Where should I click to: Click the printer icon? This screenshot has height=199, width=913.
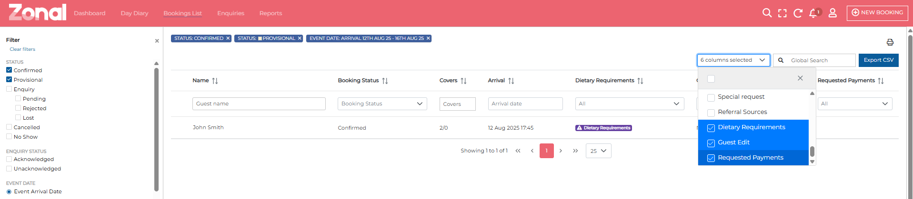coord(890,42)
